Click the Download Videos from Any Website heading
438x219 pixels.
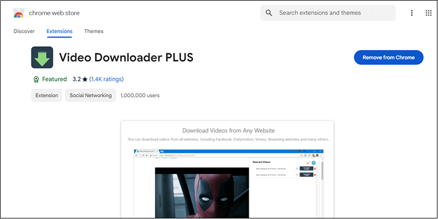click(x=229, y=130)
